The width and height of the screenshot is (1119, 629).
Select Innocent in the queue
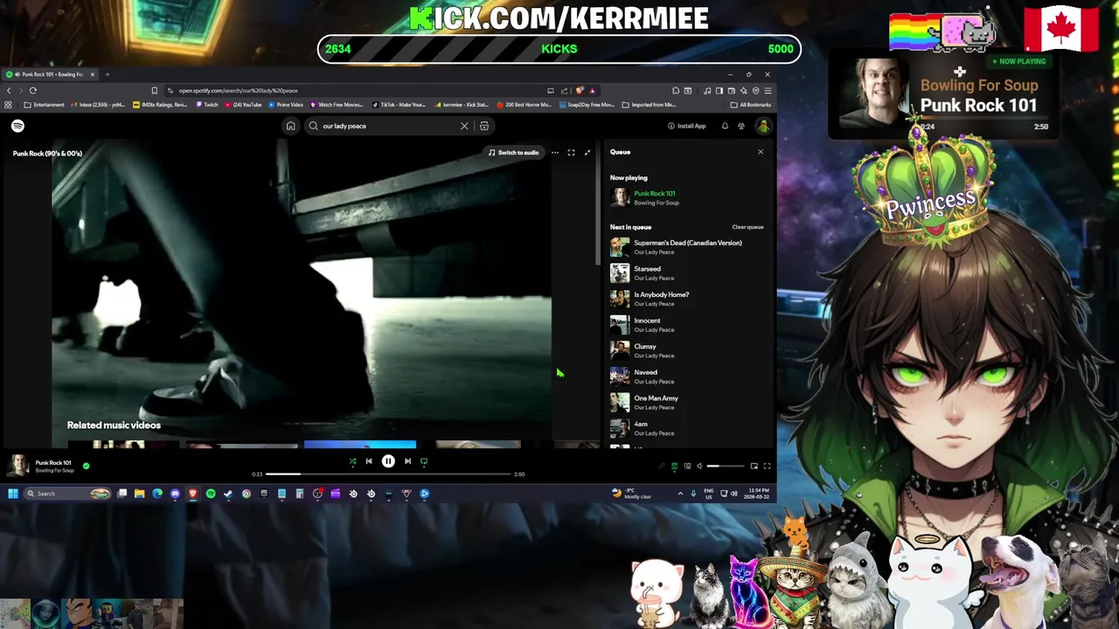tap(687, 325)
